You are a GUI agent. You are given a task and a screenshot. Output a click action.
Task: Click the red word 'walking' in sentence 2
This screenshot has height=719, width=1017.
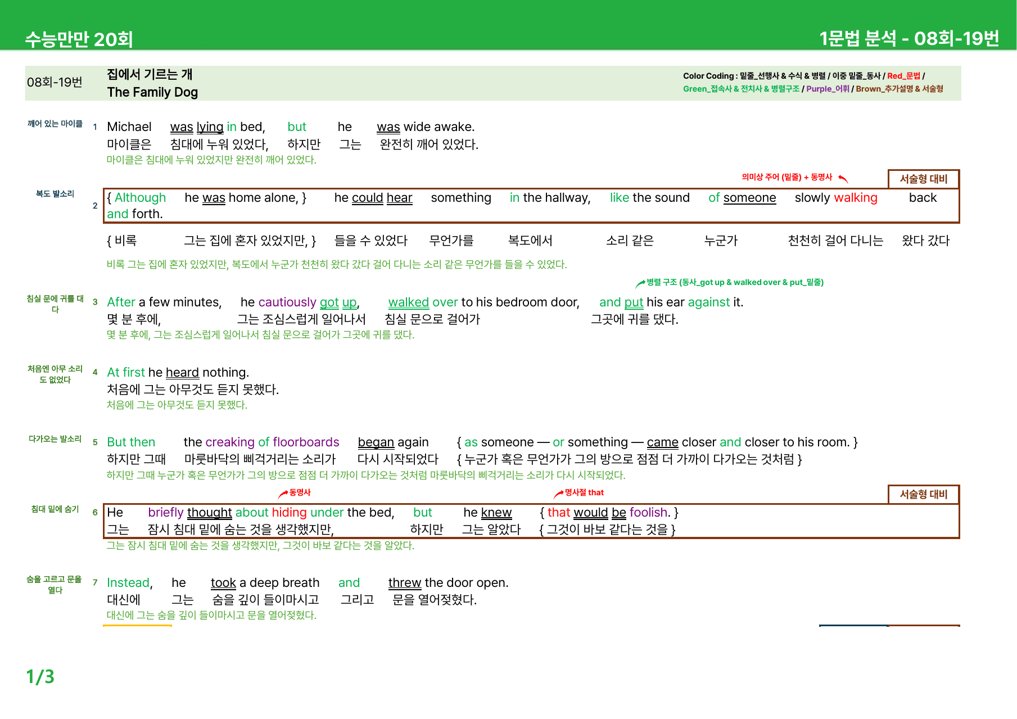pyautogui.click(x=856, y=198)
